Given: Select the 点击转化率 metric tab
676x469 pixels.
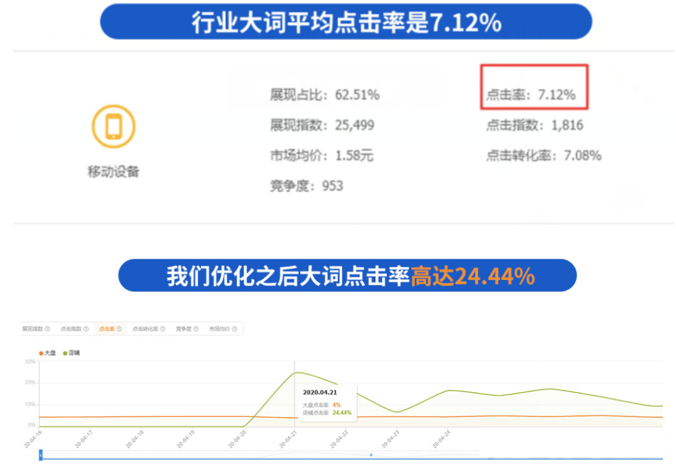Looking at the screenshot, I should point(145,327).
